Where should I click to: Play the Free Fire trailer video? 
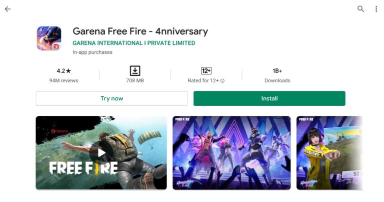101,153
